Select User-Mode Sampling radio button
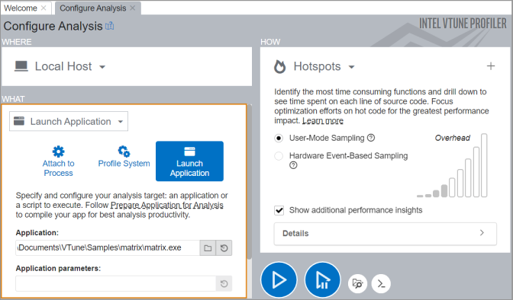The image size is (513, 300). click(279, 138)
